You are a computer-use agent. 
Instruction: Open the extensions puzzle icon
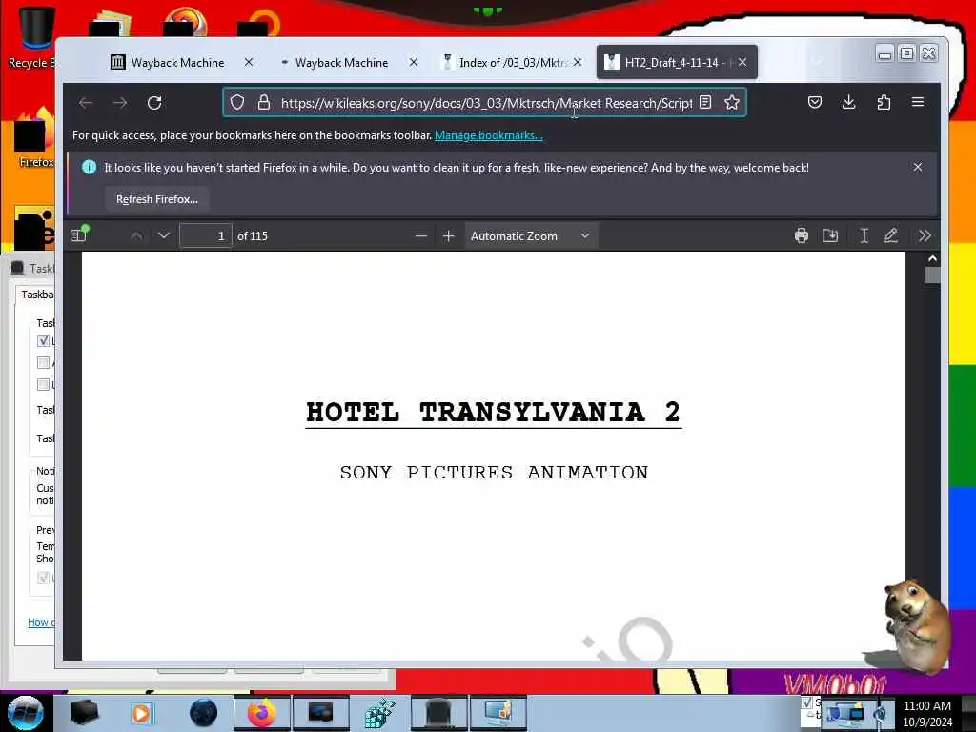[x=884, y=102]
